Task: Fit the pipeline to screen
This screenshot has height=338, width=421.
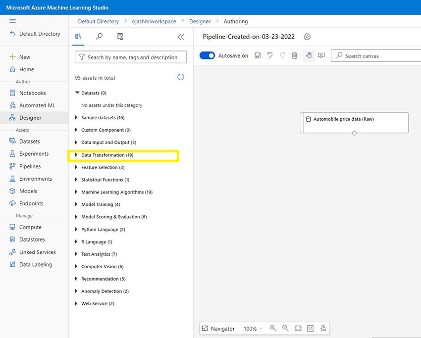Action: coord(298,328)
